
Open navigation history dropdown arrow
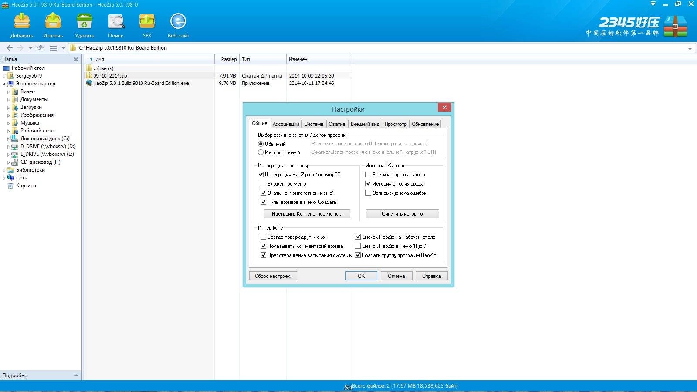coord(30,48)
